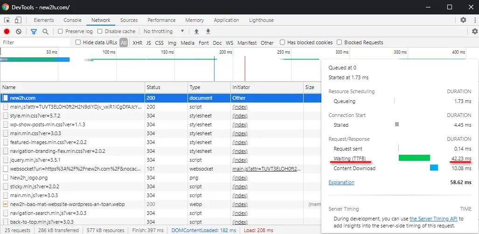Open Network settings gear in the toolbar
This screenshot has width=479, height=234.
(475, 31)
